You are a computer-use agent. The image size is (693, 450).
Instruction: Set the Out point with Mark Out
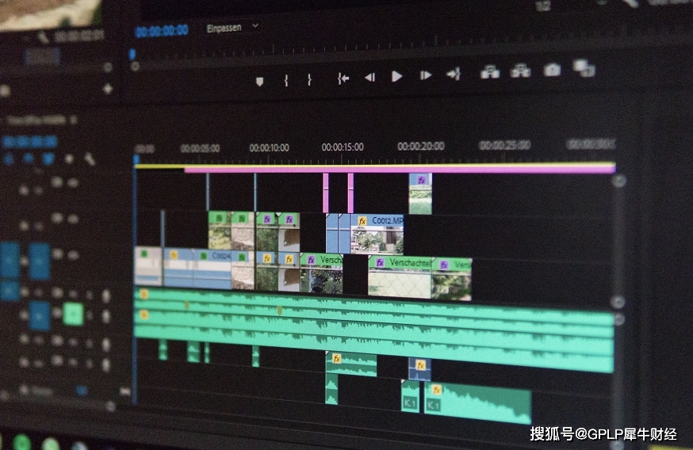[x=309, y=79]
